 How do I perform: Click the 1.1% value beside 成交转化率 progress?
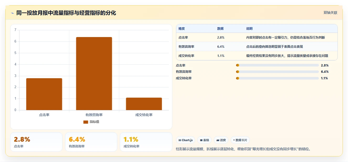pos(324,78)
